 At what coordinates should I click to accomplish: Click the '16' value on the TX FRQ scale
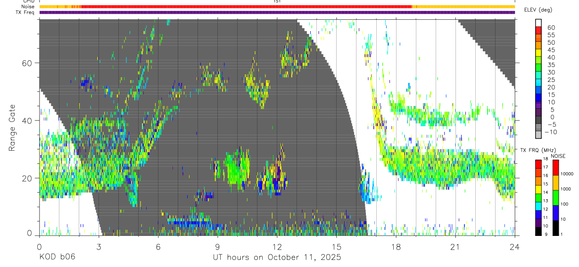[546, 175]
